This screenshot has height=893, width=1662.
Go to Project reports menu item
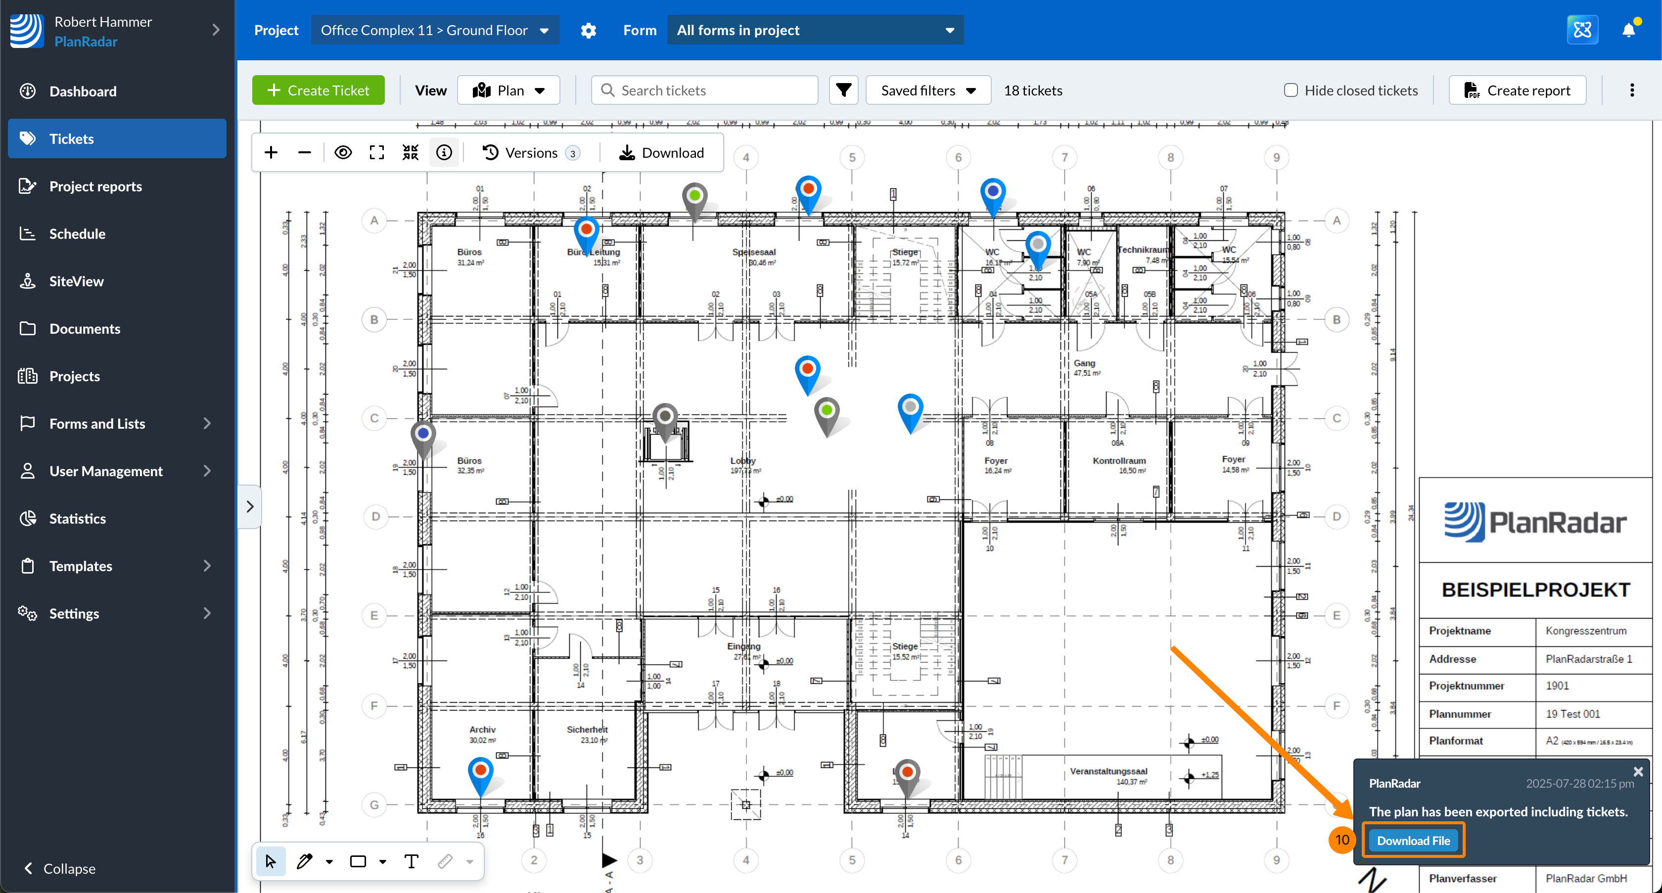coord(95,186)
